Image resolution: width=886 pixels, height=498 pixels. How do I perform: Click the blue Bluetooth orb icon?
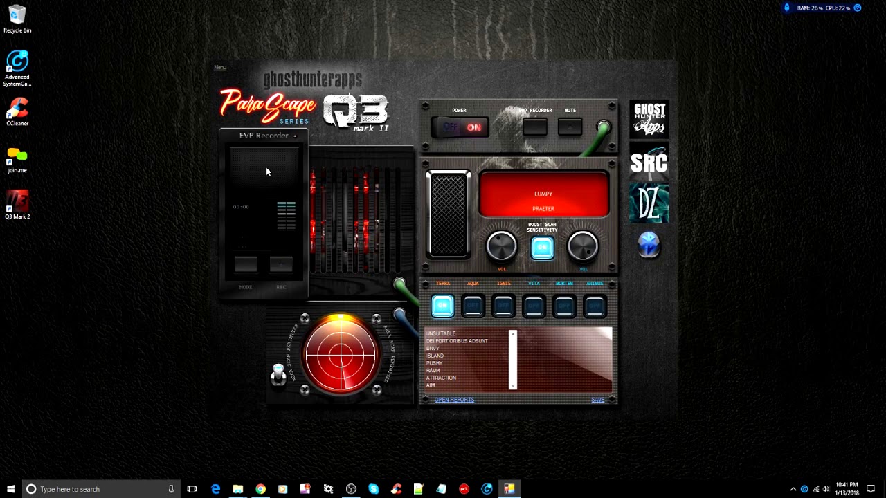click(649, 244)
